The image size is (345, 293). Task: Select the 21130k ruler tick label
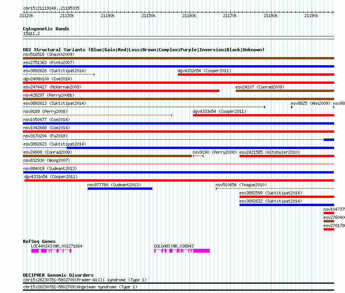[x=67, y=16]
